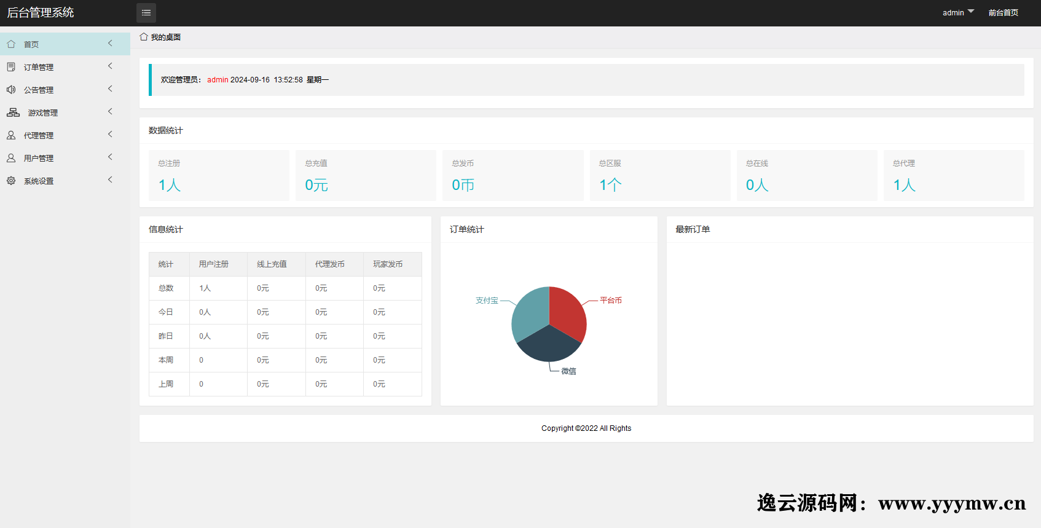Click the 上周 row label

point(166,384)
